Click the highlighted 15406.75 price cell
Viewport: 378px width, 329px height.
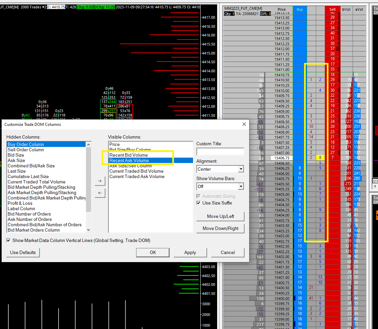pyautogui.click(x=282, y=158)
